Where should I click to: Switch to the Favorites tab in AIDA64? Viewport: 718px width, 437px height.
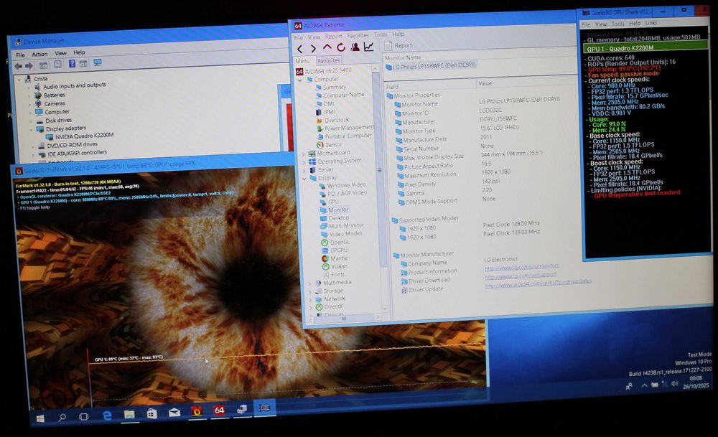328,60
